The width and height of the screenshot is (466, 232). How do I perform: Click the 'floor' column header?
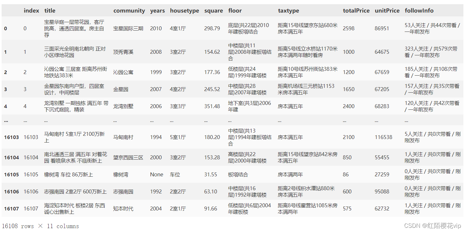pos(235,11)
